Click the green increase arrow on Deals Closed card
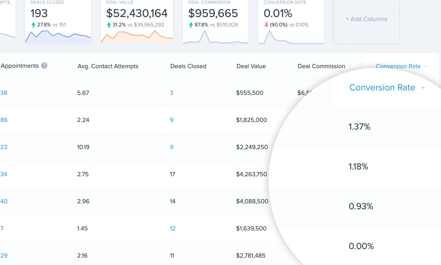 (33, 25)
